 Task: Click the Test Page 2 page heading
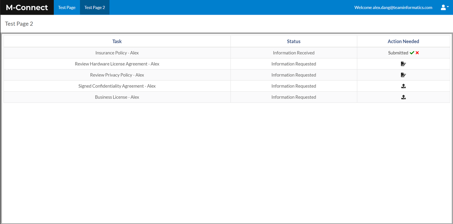(19, 23)
